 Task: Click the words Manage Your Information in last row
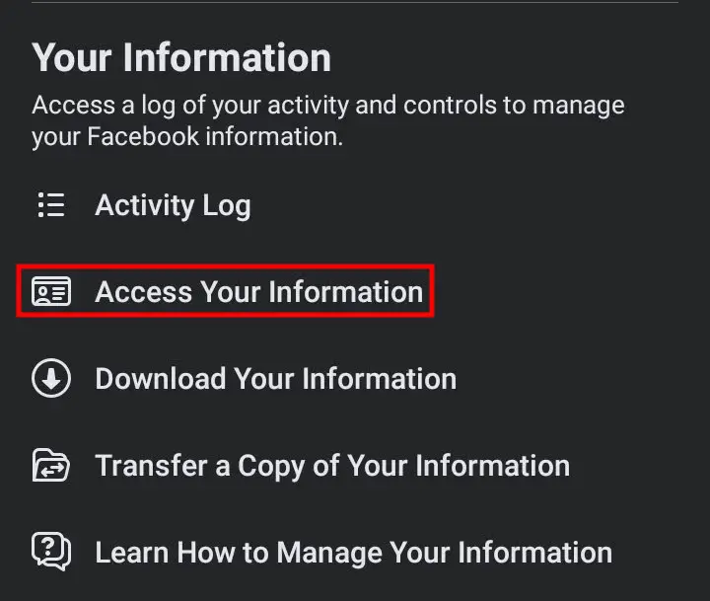(x=444, y=553)
